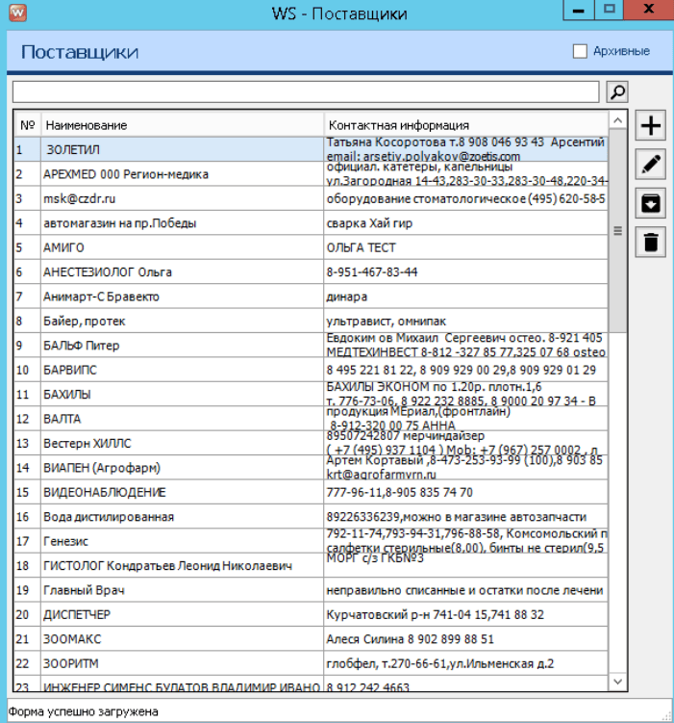Maximize the Поставщики window
The image size is (674, 723).
point(608,10)
